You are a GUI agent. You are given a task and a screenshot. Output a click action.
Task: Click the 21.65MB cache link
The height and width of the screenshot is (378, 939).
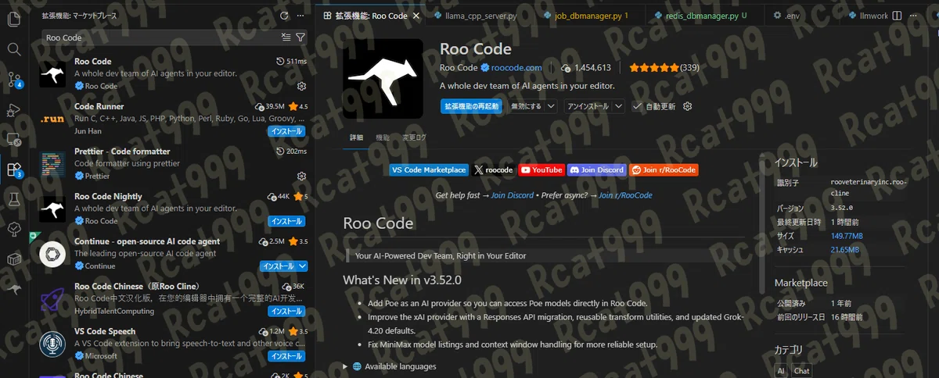pyautogui.click(x=844, y=249)
